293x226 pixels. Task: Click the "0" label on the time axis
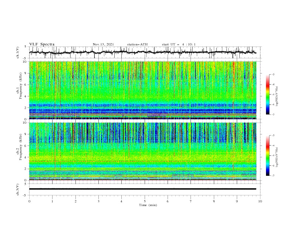pyautogui.click(x=29, y=201)
